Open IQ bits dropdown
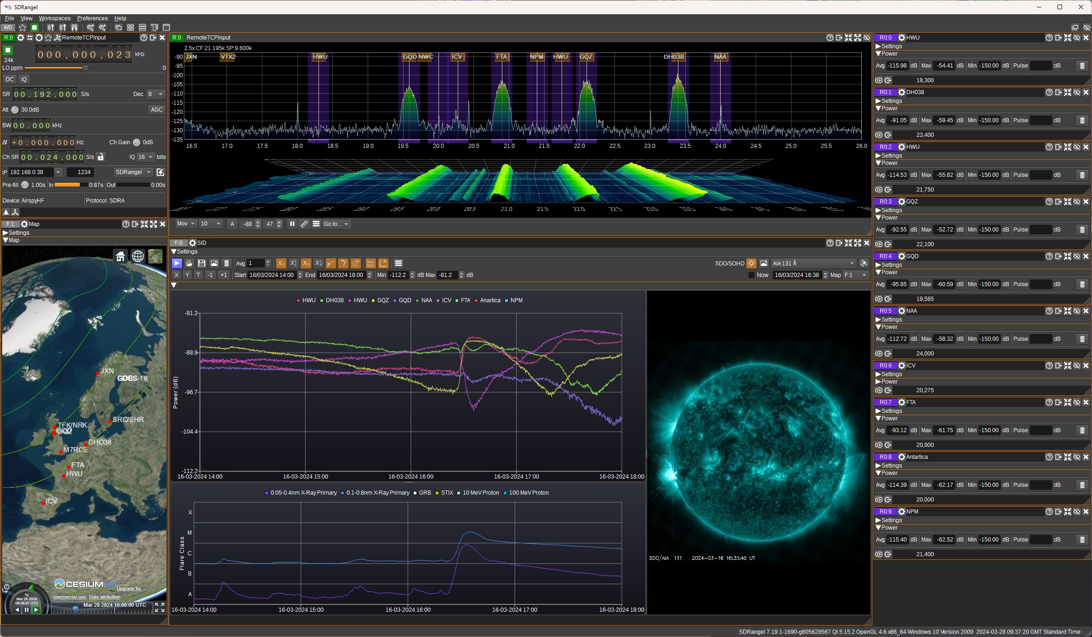This screenshot has height=637, width=1092. [x=146, y=157]
